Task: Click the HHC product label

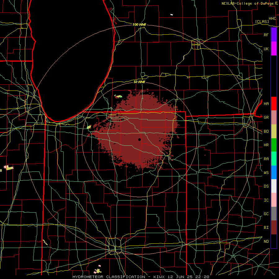Action: coord(272,19)
